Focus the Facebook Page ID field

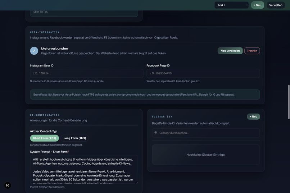[203, 73]
